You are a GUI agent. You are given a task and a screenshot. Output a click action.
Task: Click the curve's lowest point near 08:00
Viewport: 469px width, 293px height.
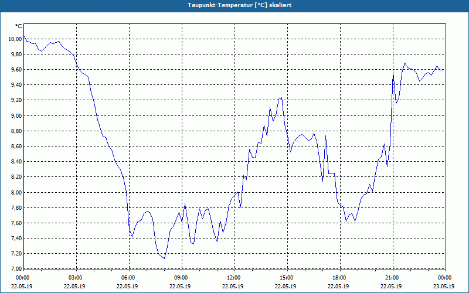coord(164,258)
